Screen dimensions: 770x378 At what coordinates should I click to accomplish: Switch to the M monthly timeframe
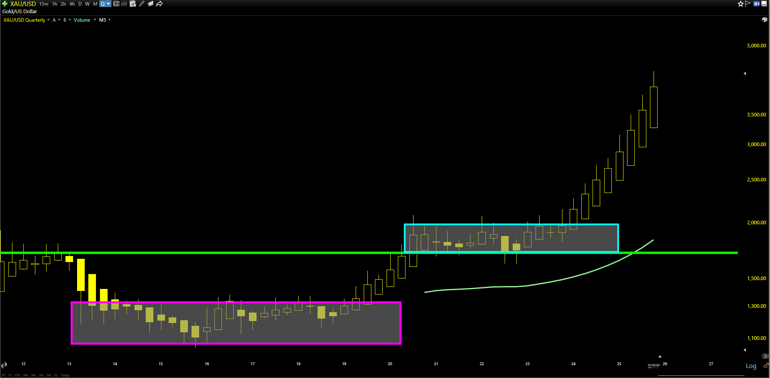pos(95,4)
